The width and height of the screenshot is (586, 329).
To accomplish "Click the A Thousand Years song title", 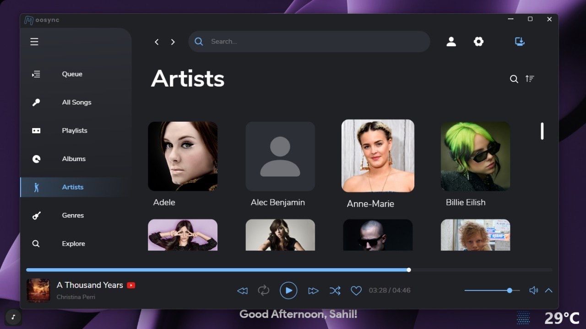I will (x=90, y=285).
